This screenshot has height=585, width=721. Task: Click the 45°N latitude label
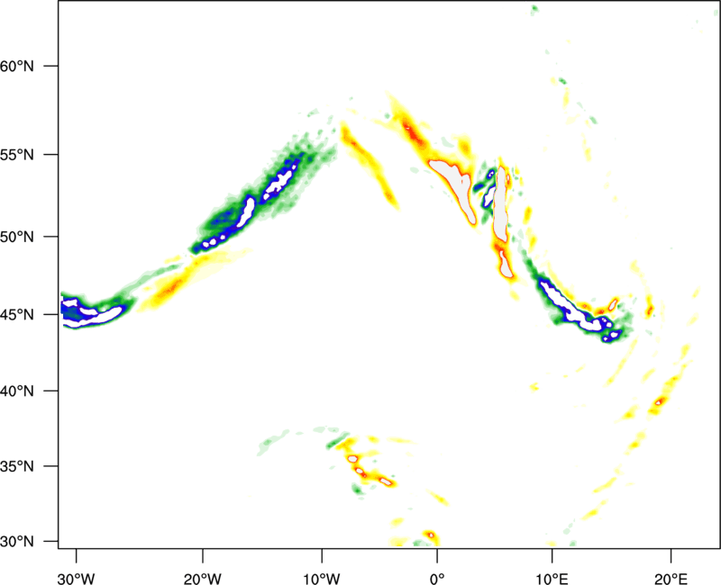pyautogui.click(x=16, y=314)
